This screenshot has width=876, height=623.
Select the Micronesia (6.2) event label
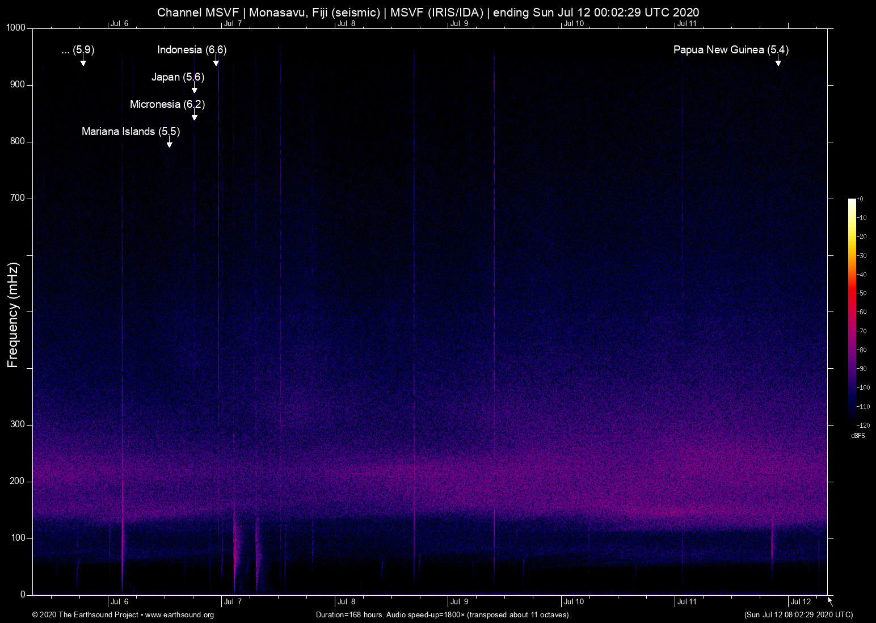(x=167, y=104)
